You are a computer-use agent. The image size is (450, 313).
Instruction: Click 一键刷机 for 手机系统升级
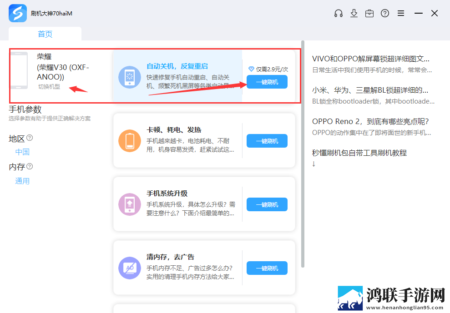coord(267,204)
